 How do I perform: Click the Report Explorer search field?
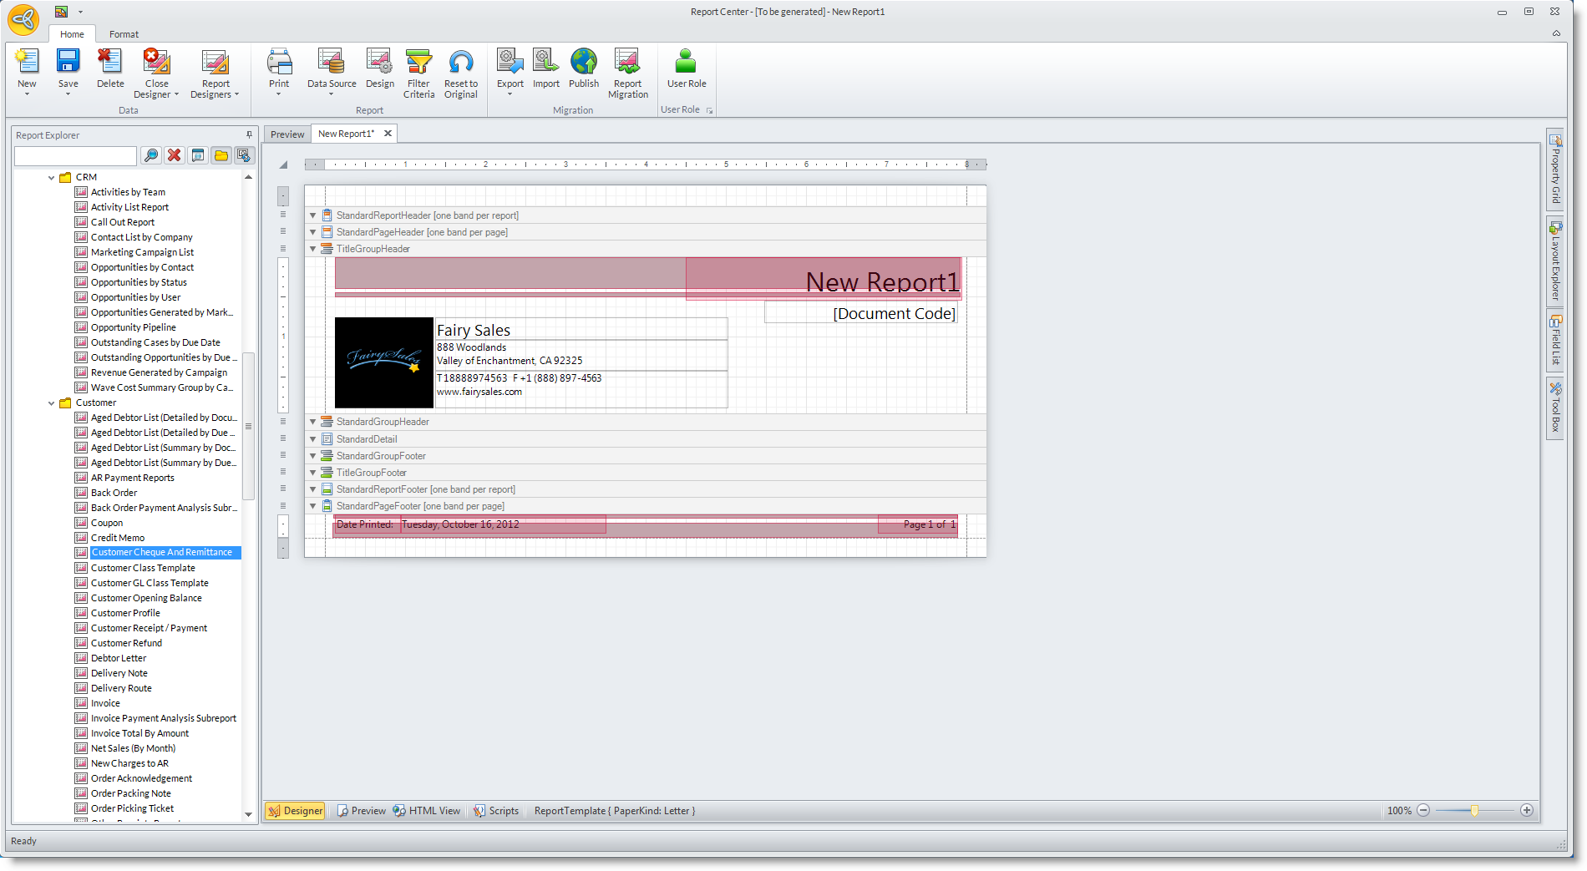[75, 156]
